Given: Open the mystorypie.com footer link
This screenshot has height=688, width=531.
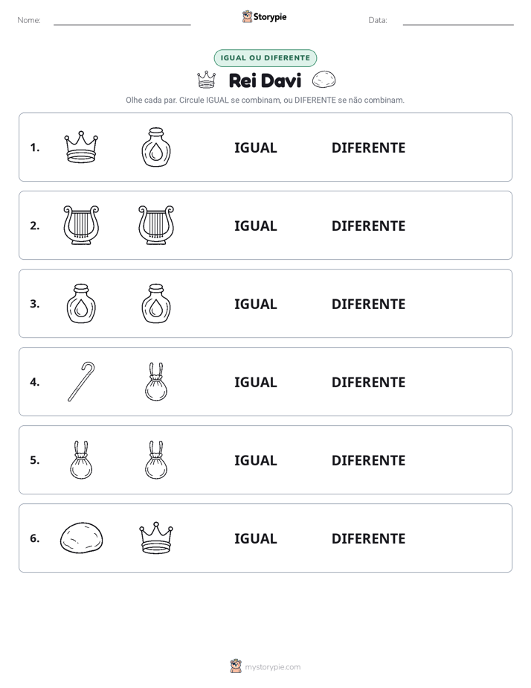Looking at the screenshot, I should click(x=272, y=667).
